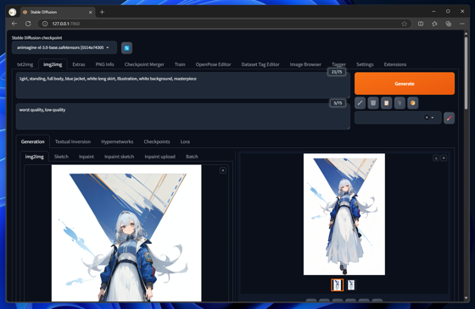Open the Image Browser tab

305,64
